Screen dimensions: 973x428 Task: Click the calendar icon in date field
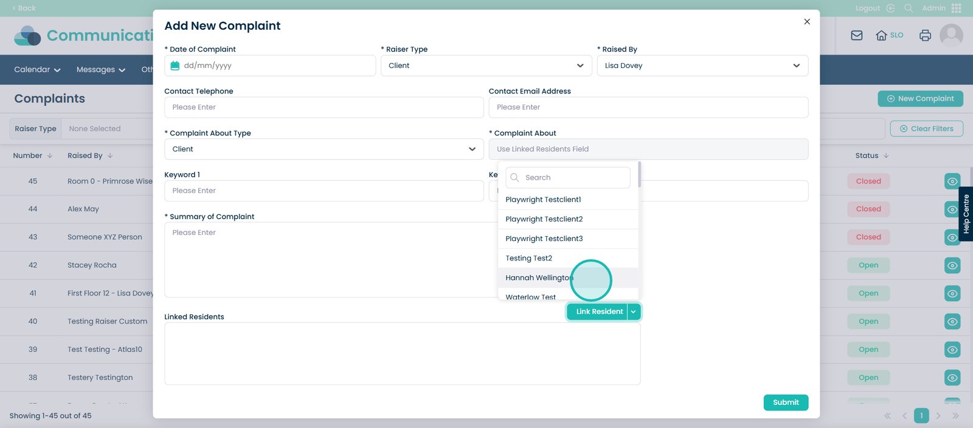(175, 66)
